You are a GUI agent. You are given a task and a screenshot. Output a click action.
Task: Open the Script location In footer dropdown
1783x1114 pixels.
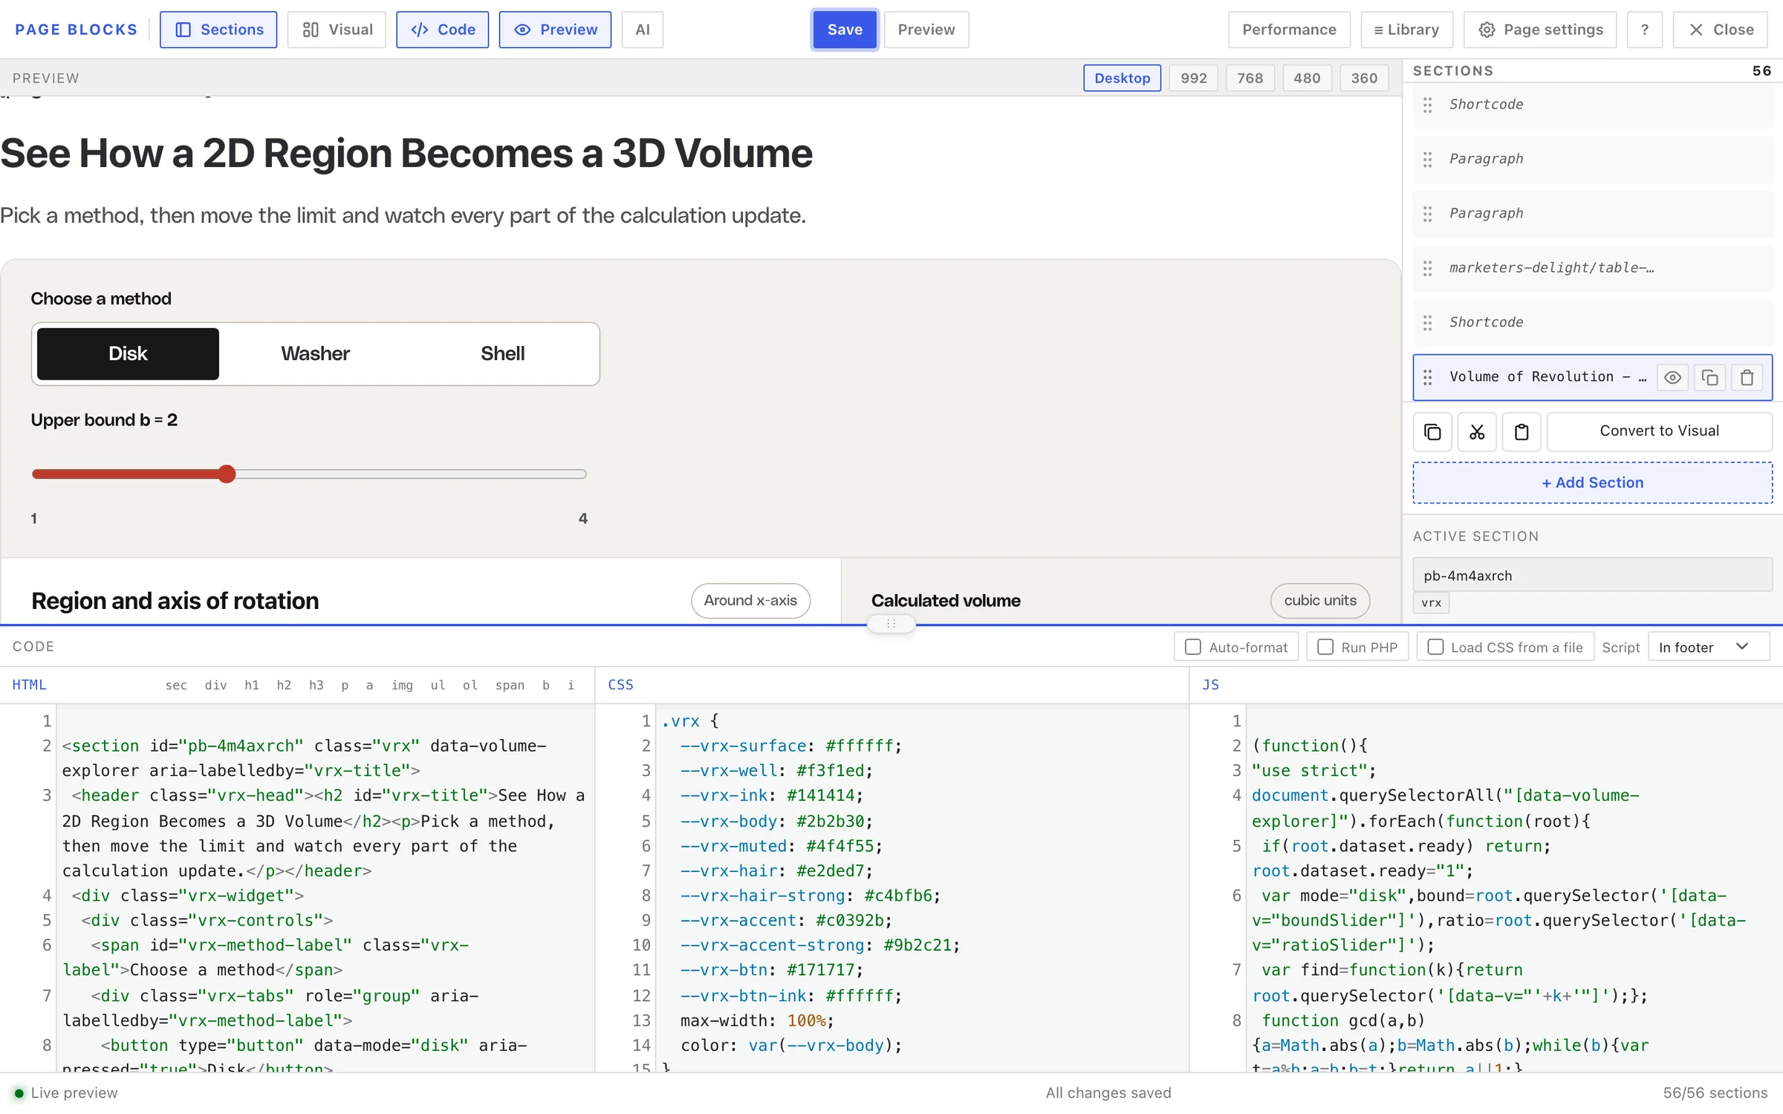click(x=1709, y=647)
